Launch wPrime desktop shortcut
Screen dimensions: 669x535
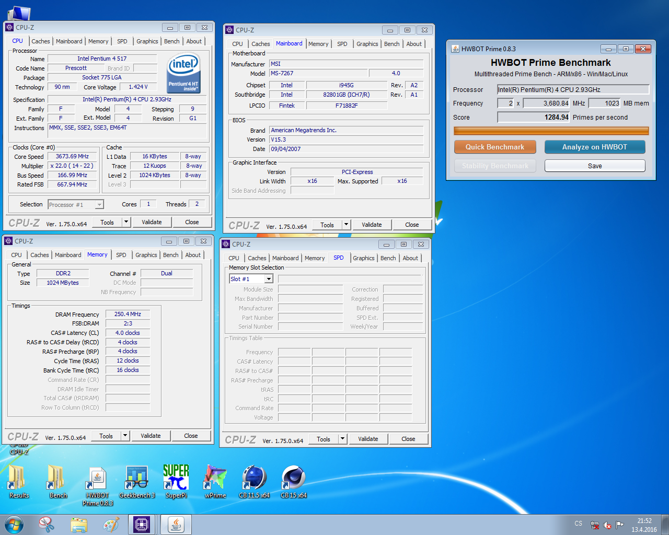(x=215, y=482)
